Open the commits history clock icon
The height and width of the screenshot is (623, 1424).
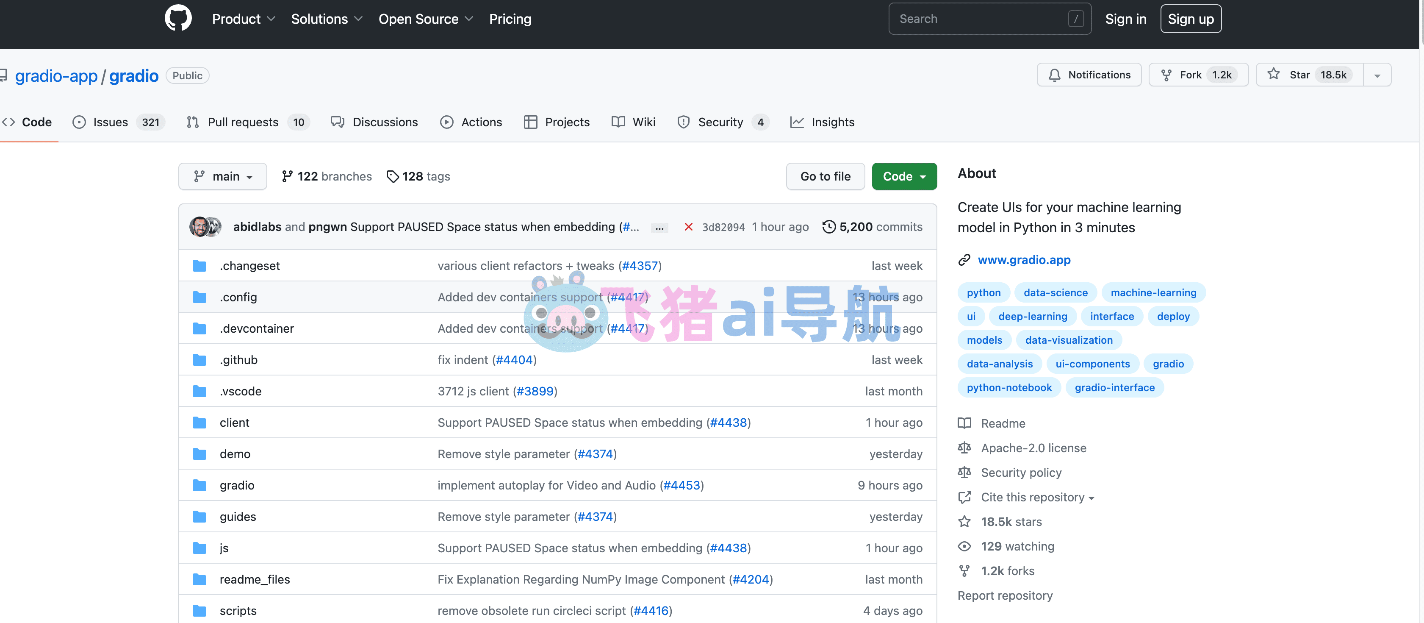(828, 227)
